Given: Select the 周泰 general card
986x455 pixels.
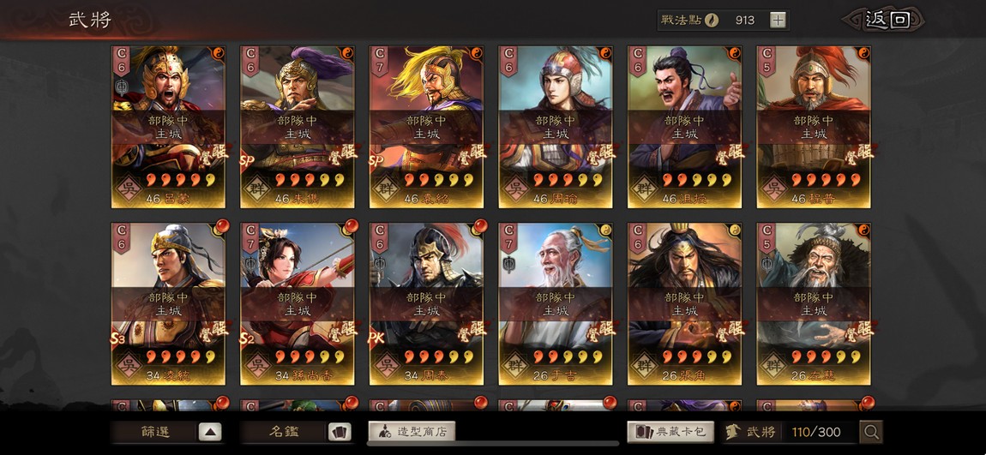Looking at the screenshot, I should pyautogui.click(x=426, y=303).
